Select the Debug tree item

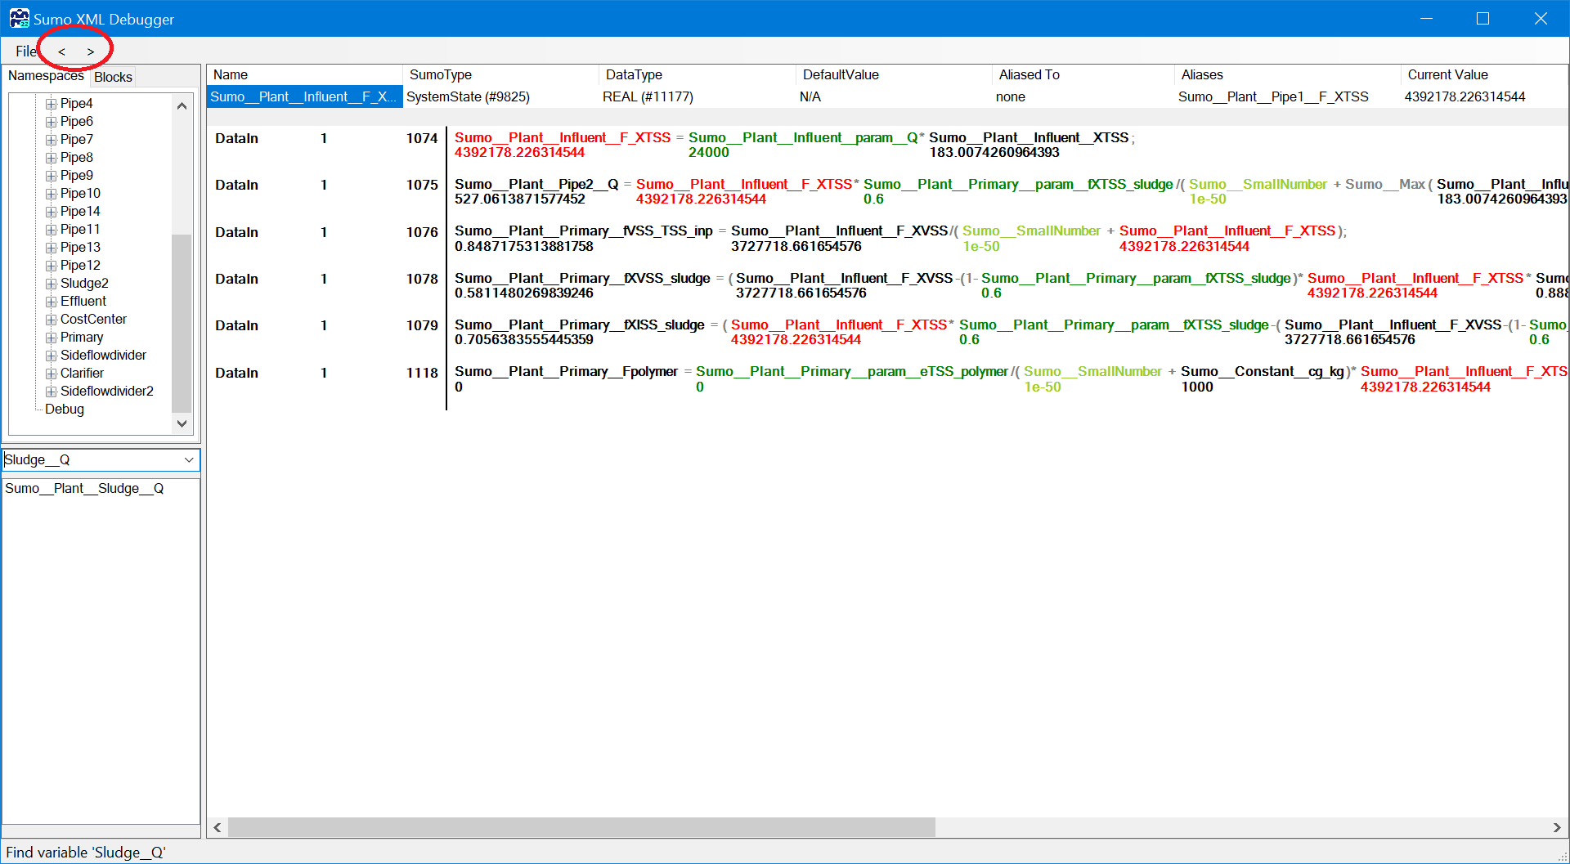[x=65, y=410]
